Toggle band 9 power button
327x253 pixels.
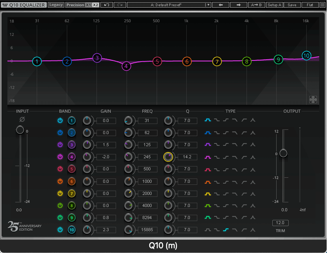click(x=60, y=218)
